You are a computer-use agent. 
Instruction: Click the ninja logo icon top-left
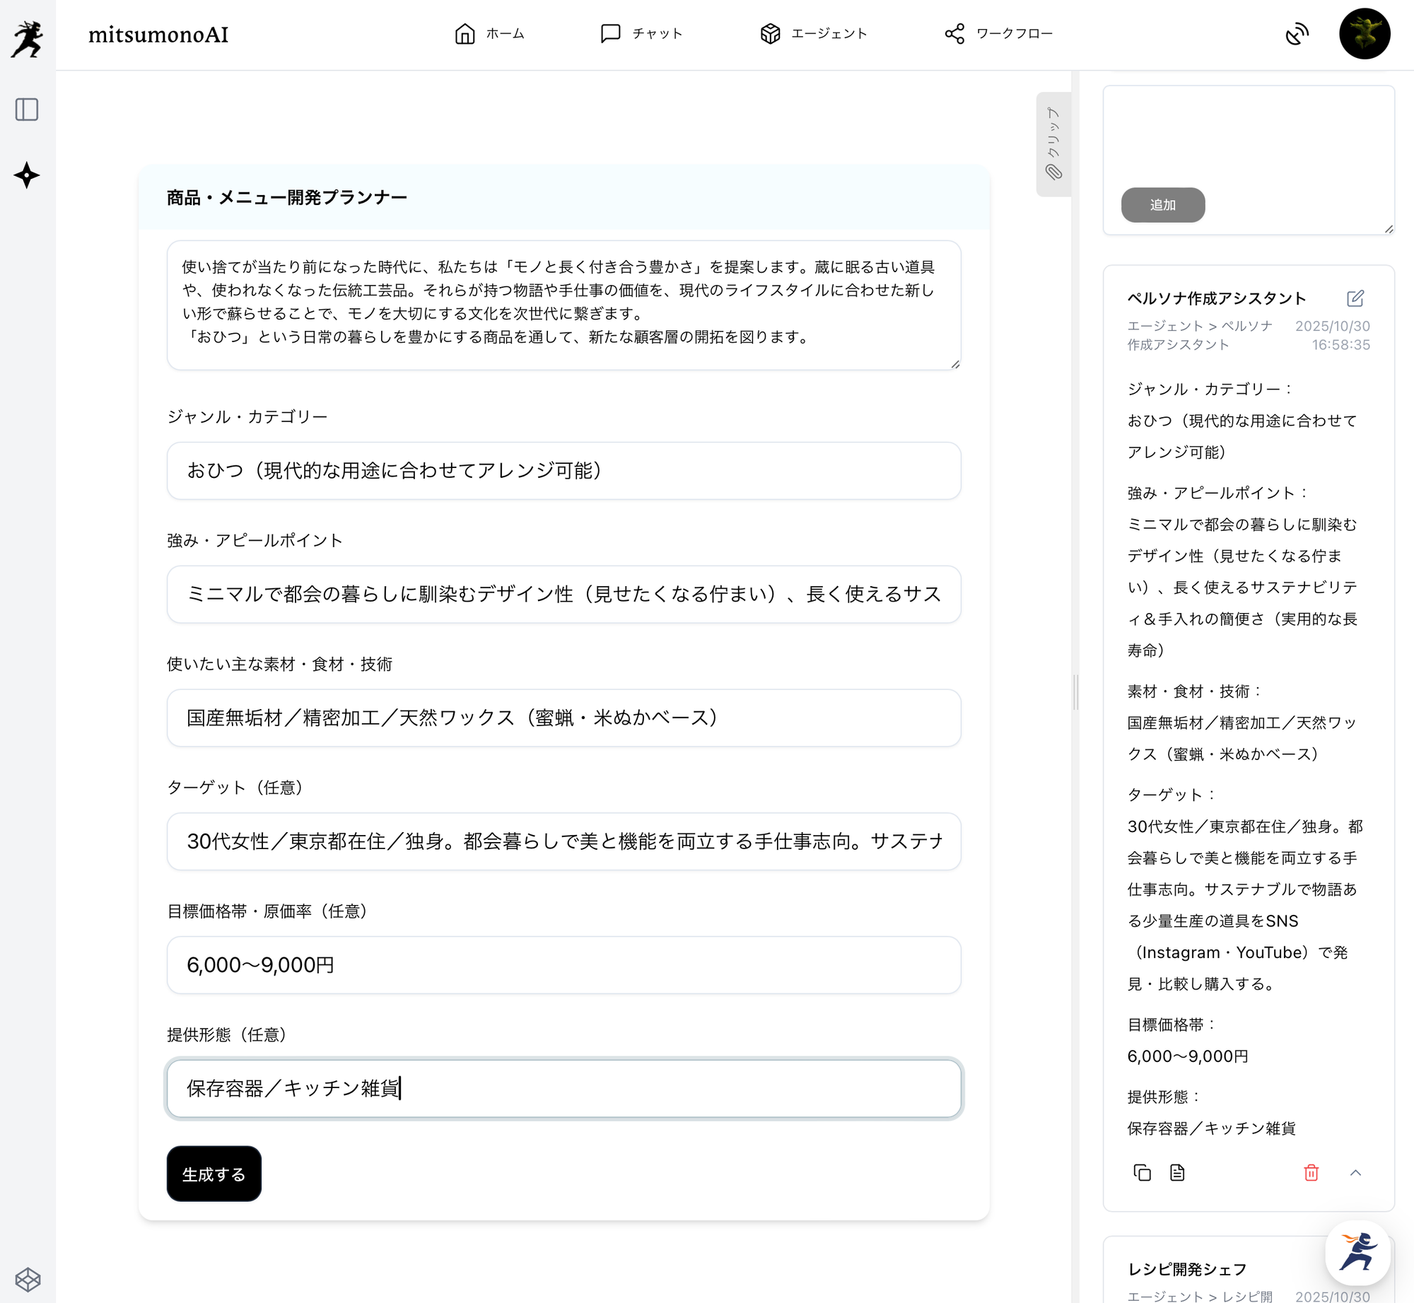click(27, 38)
